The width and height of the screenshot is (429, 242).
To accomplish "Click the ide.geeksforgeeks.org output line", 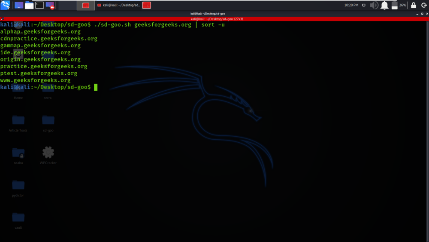I will point(35,52).
